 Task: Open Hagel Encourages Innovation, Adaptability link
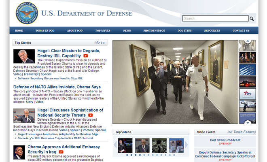point(58,134)
